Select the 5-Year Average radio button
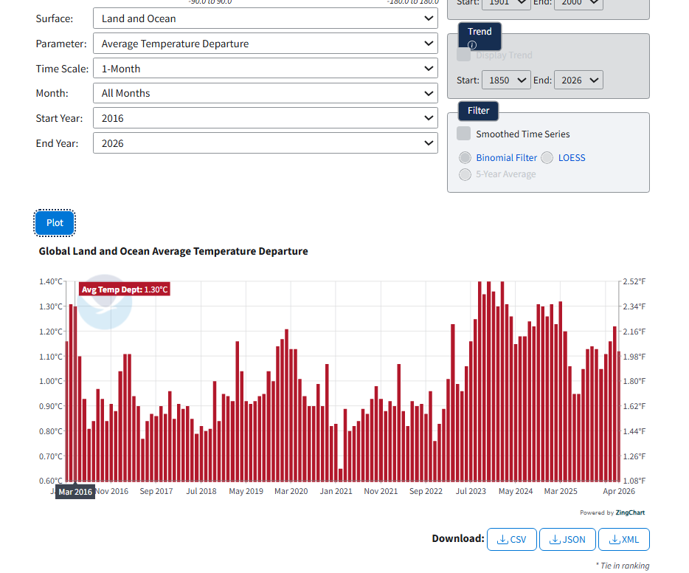 click(x=465, y=174)
